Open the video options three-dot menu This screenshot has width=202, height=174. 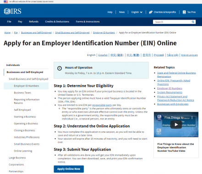(192, 118)
